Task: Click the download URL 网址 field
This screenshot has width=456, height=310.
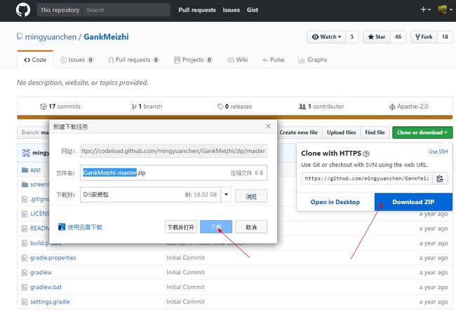Action: (173, 151)
